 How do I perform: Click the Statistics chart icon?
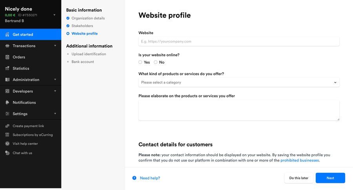coord(7,68)
